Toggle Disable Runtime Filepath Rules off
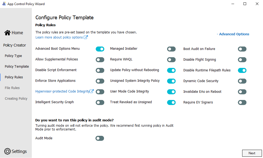The width and height of the screenshot is (263, 158). pos(242,70)
